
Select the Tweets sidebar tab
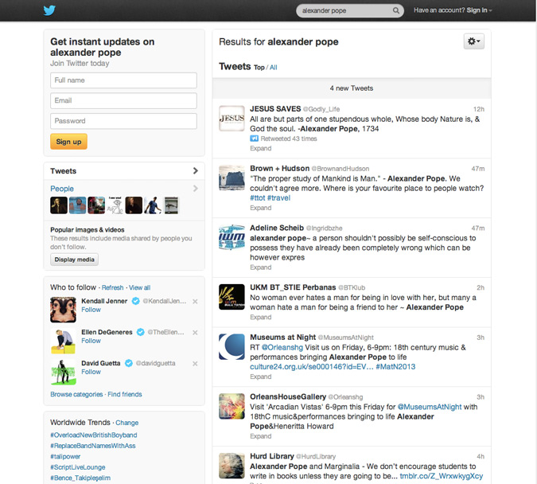124,171
